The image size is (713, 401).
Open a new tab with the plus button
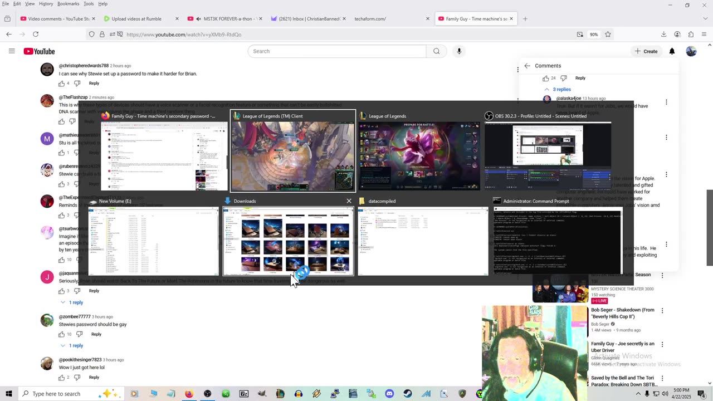[x=525, y=19]
